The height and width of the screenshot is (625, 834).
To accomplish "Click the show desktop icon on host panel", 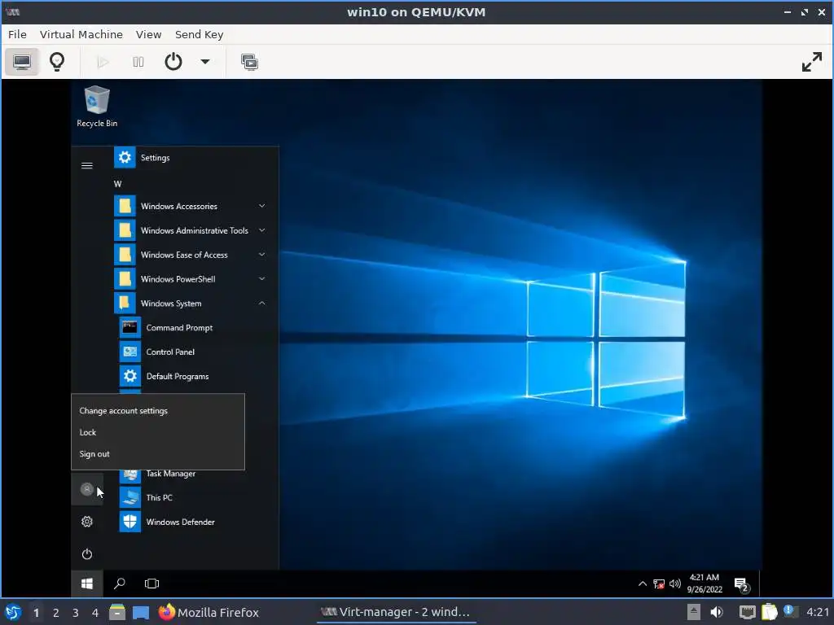I will pyautogui.click(x=141, y=613).
